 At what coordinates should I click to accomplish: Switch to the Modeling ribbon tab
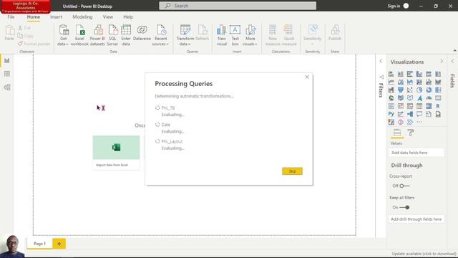82,17
